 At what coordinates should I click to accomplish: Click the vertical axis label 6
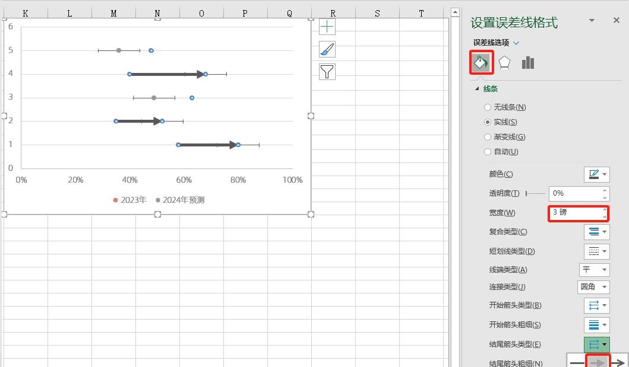tap(11, 27)
